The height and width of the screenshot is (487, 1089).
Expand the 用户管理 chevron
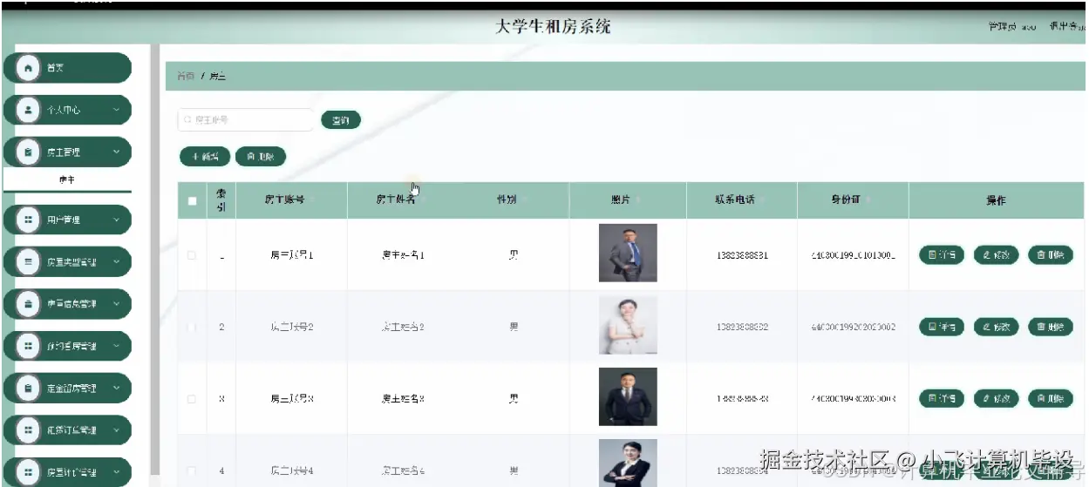point(116,220)
